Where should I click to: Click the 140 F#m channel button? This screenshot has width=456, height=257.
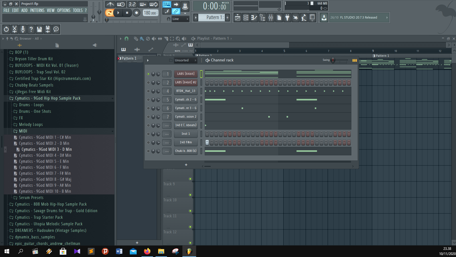coord(186,142)
